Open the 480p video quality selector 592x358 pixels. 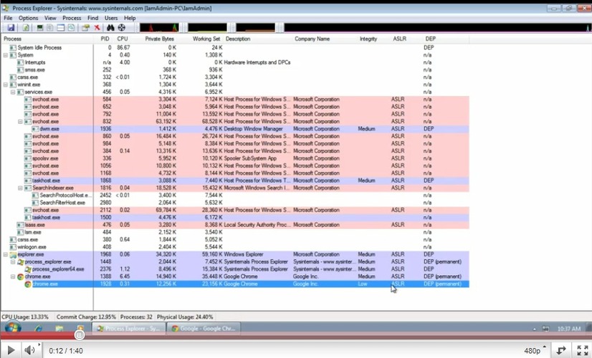point(535,350)
